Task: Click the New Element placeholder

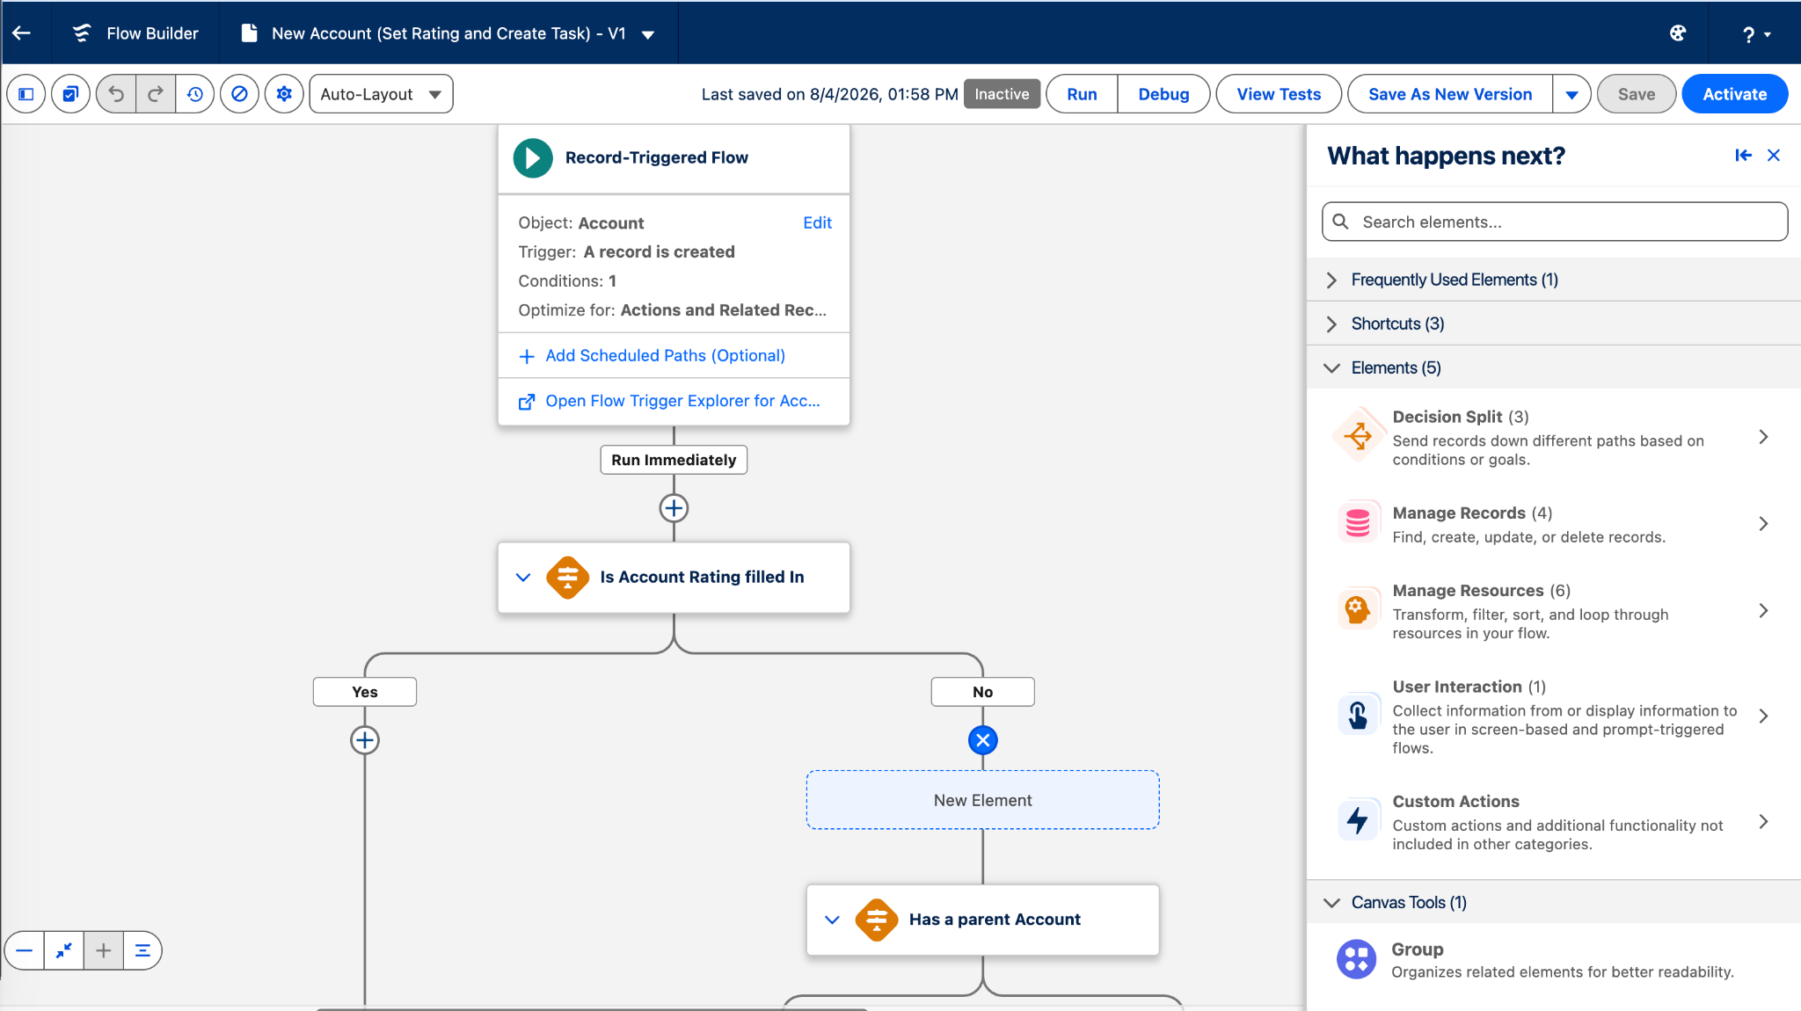Action: 982,800
